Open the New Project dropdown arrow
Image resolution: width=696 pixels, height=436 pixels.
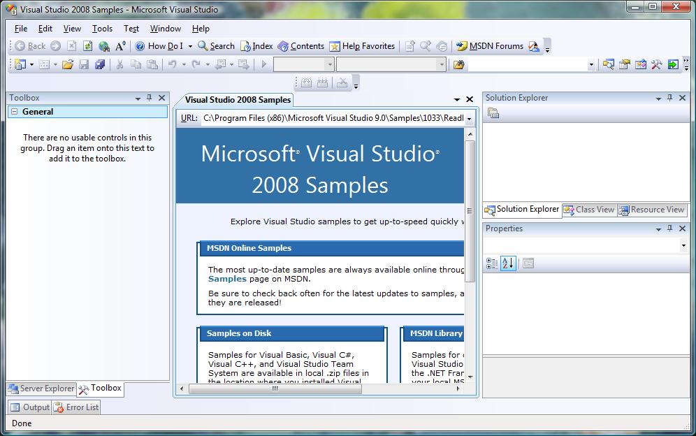31,65
